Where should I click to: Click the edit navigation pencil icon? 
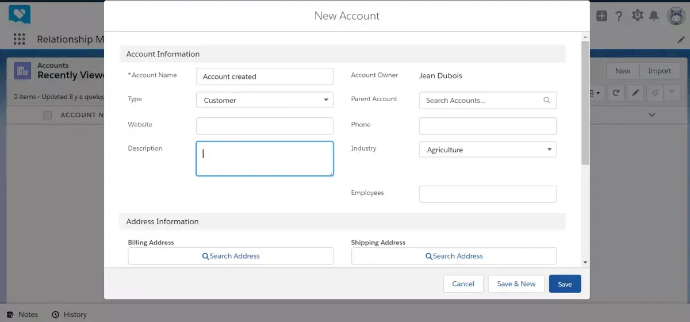[x=681, y=40]
